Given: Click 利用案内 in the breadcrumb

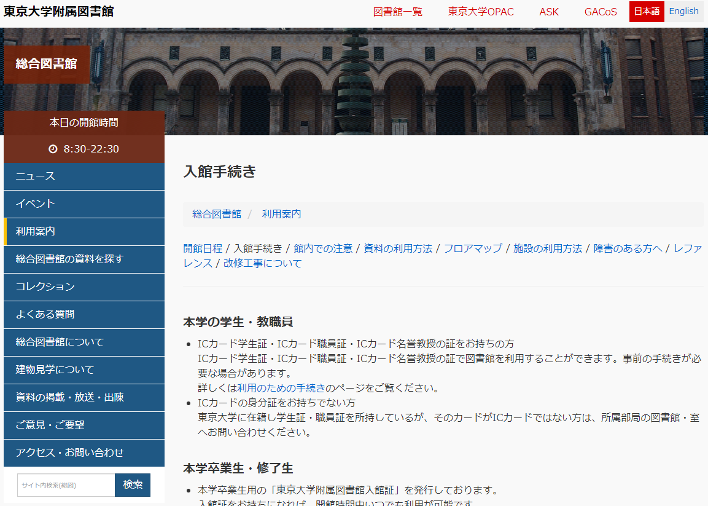Looking at the screenshot, I should click(281, 214).
